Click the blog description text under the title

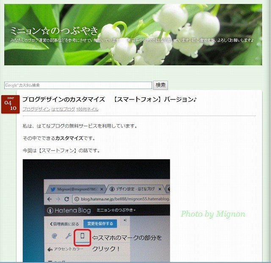tap(132, 40)
